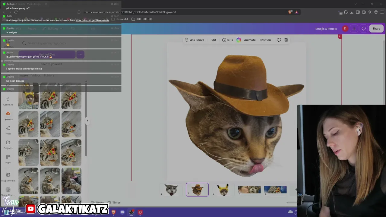Image resolution: width=386 pixels, height=217 pixels.
Task: Select page 5 thumbnail
Action: point(275,190)
